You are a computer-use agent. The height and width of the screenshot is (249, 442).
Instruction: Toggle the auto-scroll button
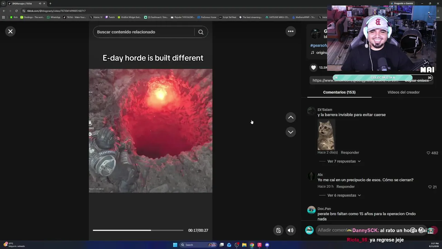(278, 230)
